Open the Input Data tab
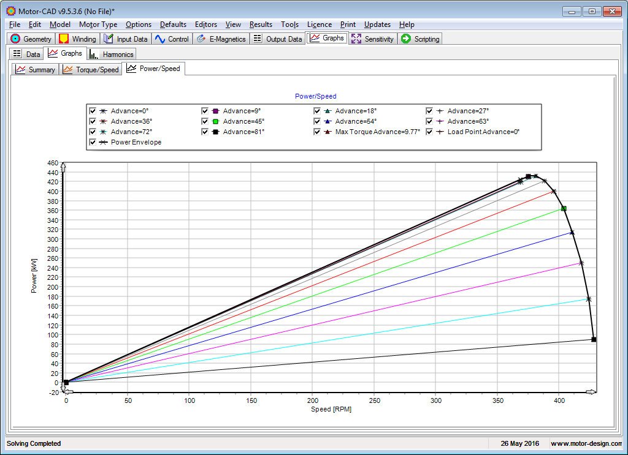Viewport: 628px width, 455px height. click(x=126, y=39)
